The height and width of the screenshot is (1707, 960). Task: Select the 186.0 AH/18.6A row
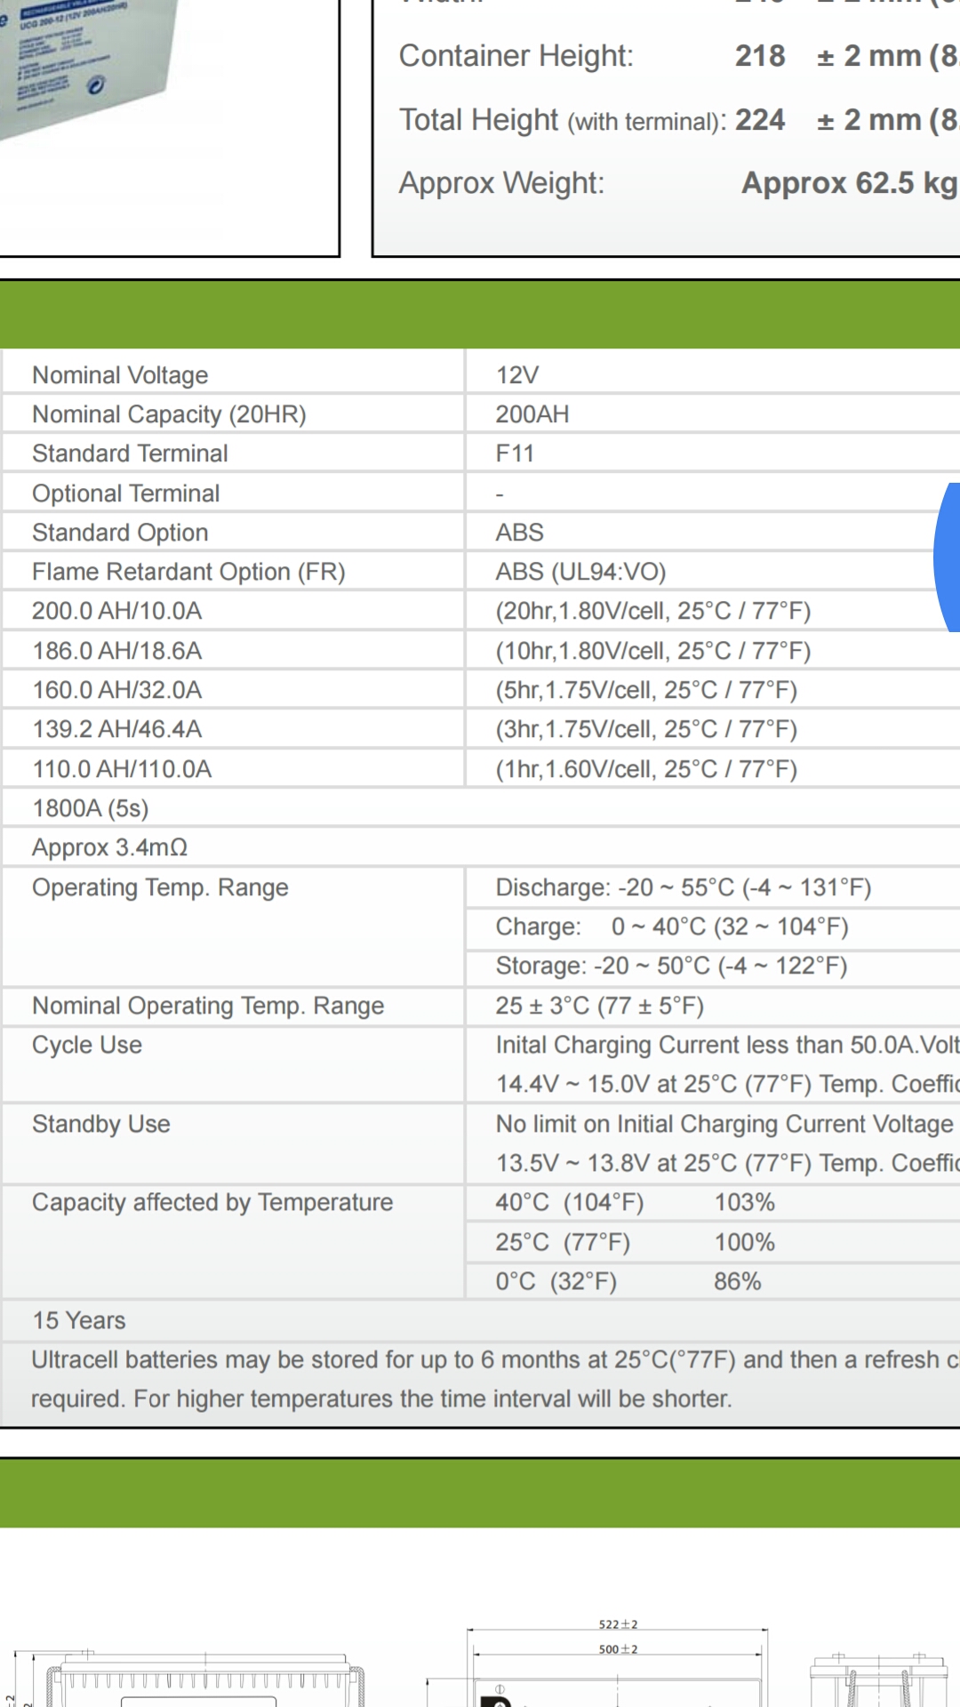click(480, 651)
